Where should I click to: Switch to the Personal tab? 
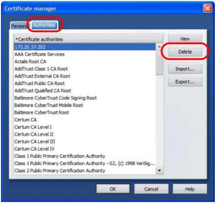click(x=20, y=26)
